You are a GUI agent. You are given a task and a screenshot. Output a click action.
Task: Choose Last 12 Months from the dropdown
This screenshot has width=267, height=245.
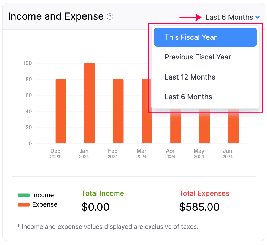pyautogui.click(x=190, y=77)
